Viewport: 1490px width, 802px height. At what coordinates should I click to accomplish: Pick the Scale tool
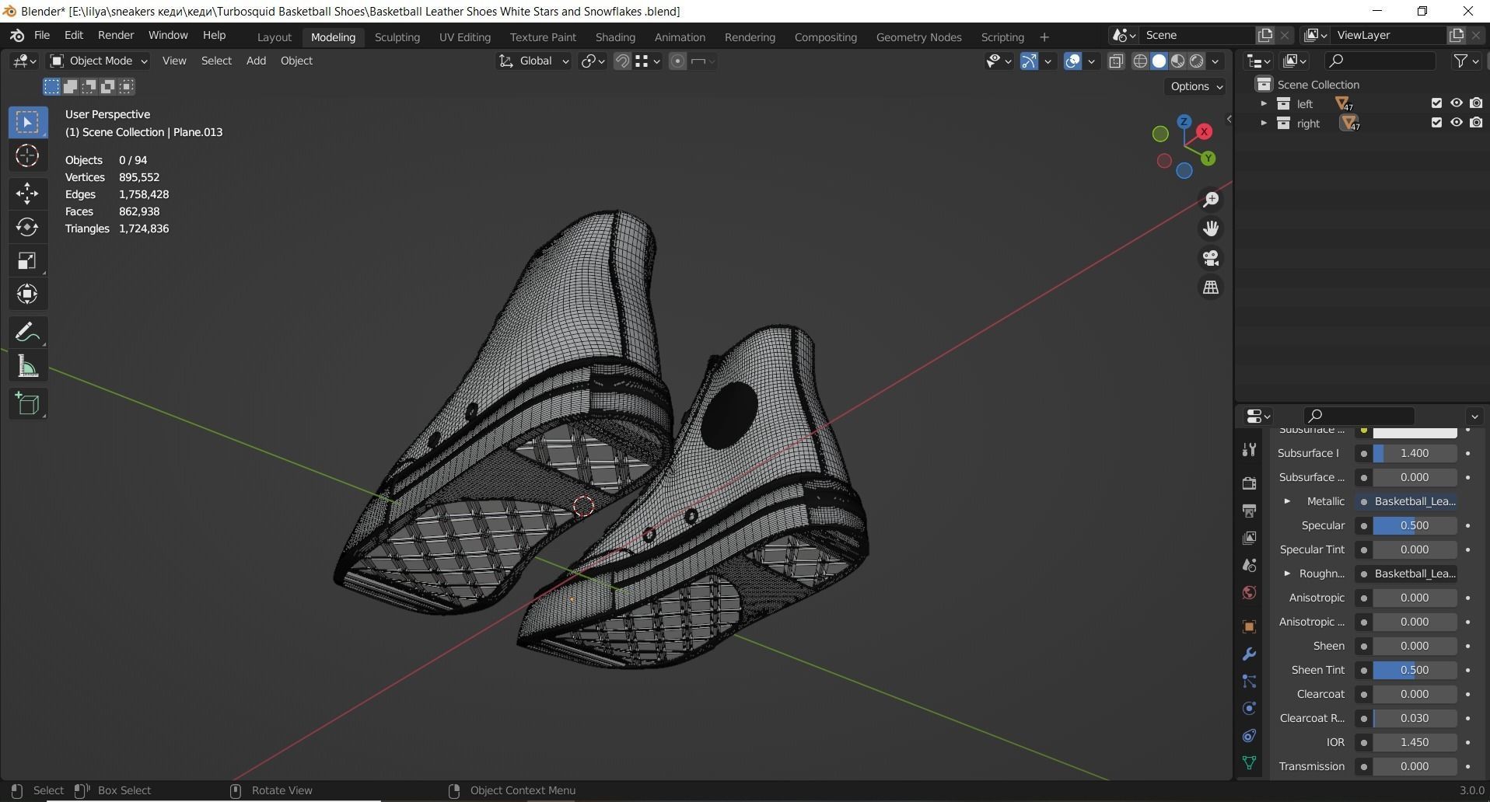point(27,261)
